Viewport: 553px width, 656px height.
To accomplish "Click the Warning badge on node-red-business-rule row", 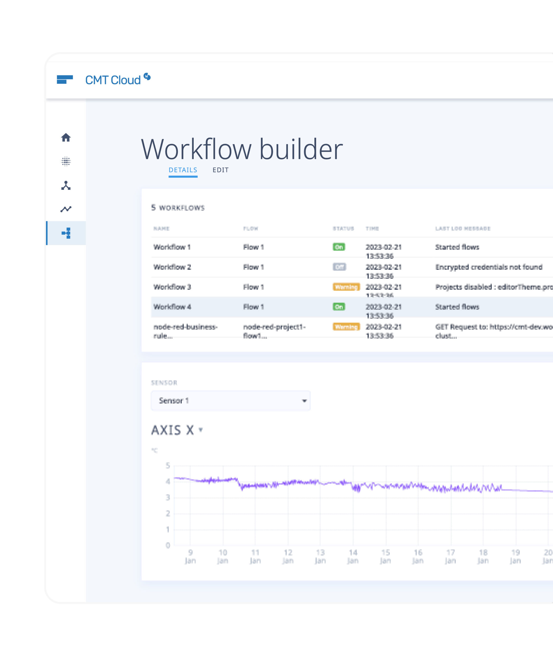I will click(346, 327).
